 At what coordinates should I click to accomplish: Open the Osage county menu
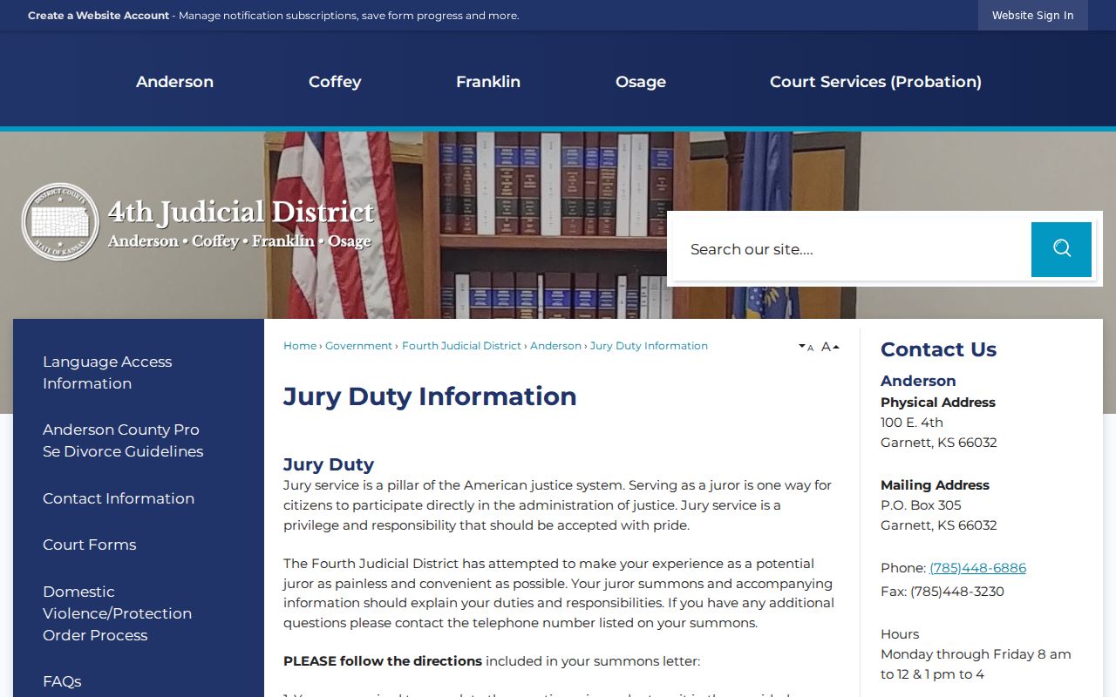coord(641,81)
